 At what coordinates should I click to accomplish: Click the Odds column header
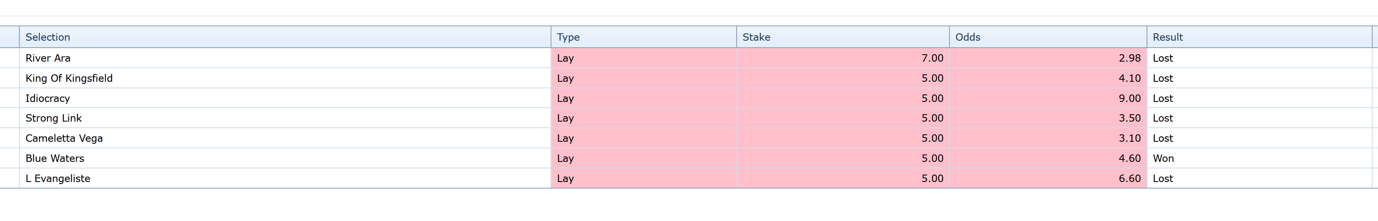[x=968, y=37]
